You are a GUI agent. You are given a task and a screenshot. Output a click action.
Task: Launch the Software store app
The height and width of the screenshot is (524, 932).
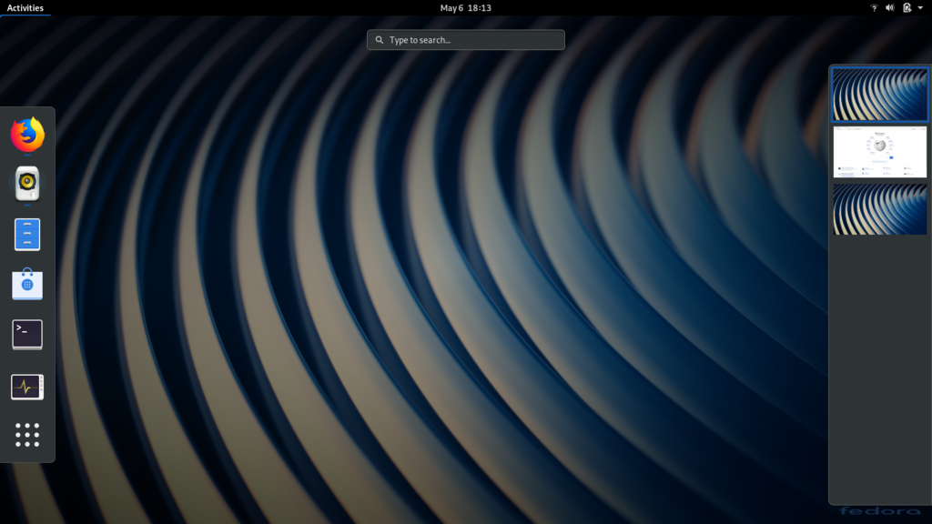[27, 285]
